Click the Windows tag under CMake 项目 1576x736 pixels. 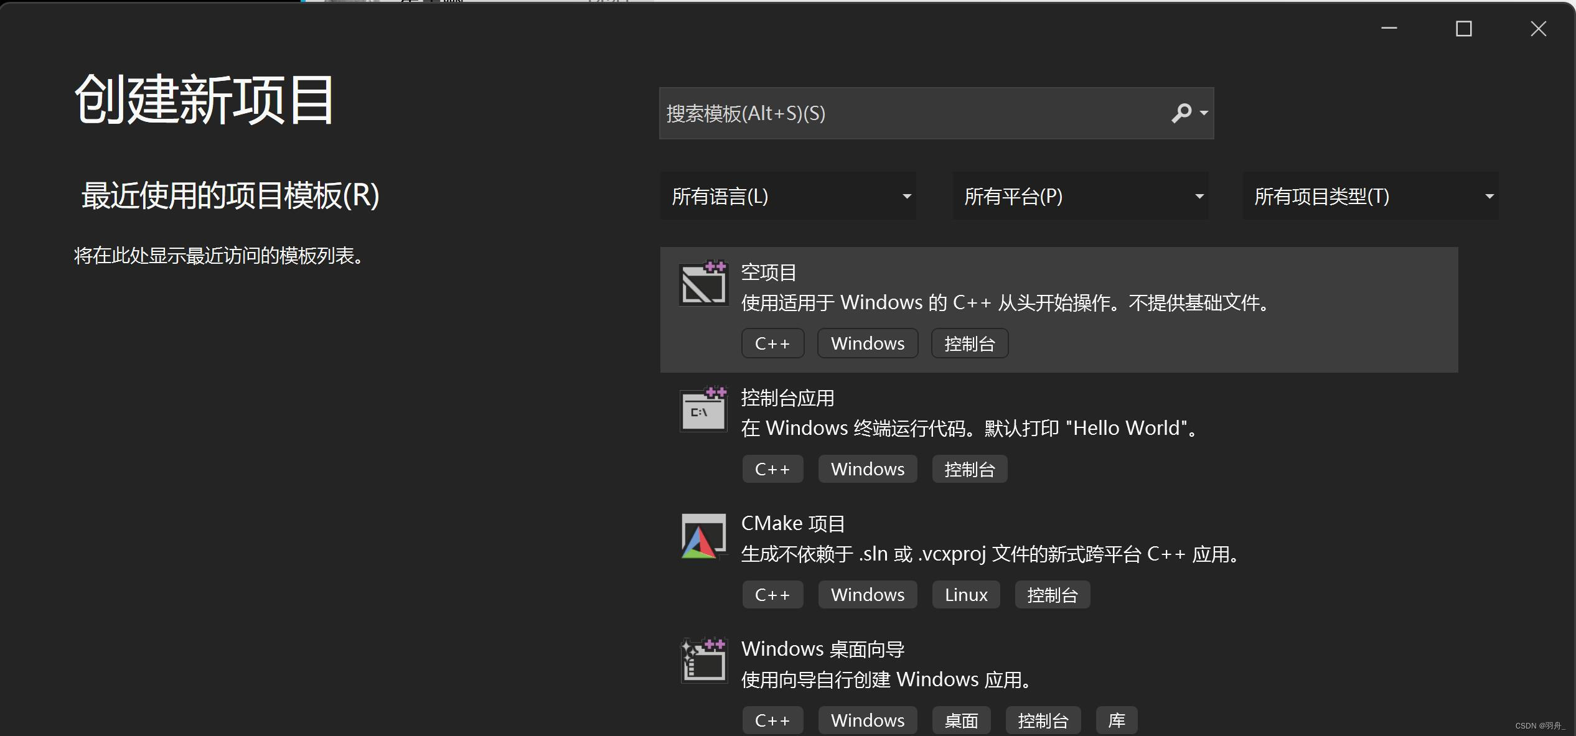coord(868,595)
